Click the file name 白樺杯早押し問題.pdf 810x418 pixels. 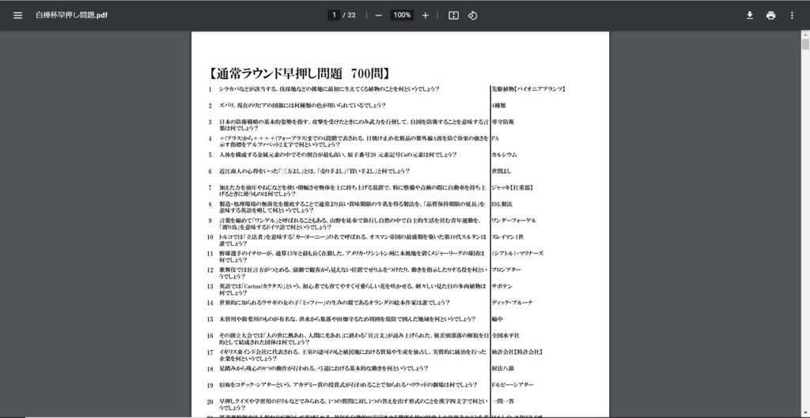(71, 16)
